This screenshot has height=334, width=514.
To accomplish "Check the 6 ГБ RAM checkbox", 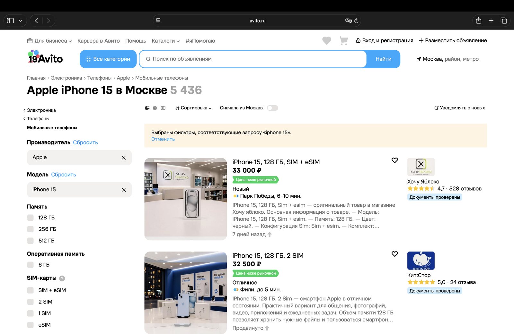I will (31, 265).
